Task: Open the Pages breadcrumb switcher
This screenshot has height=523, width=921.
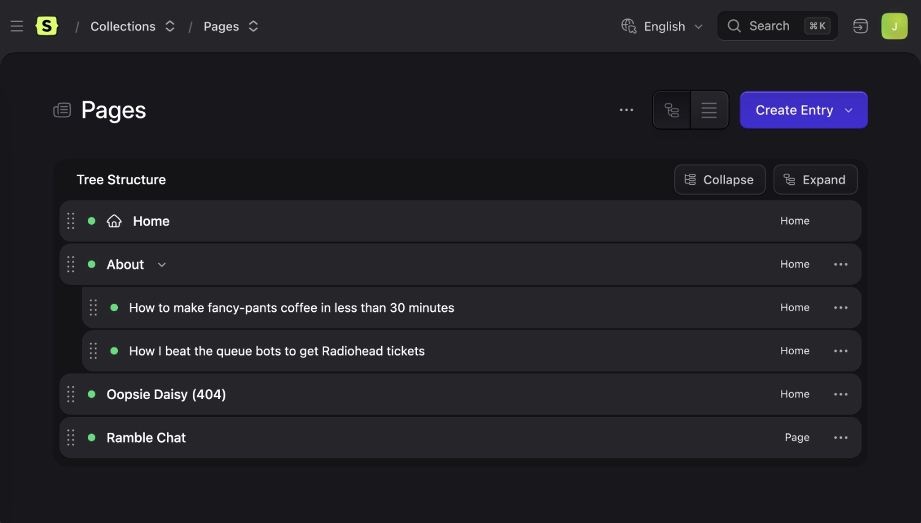Action: pos(253,26)
